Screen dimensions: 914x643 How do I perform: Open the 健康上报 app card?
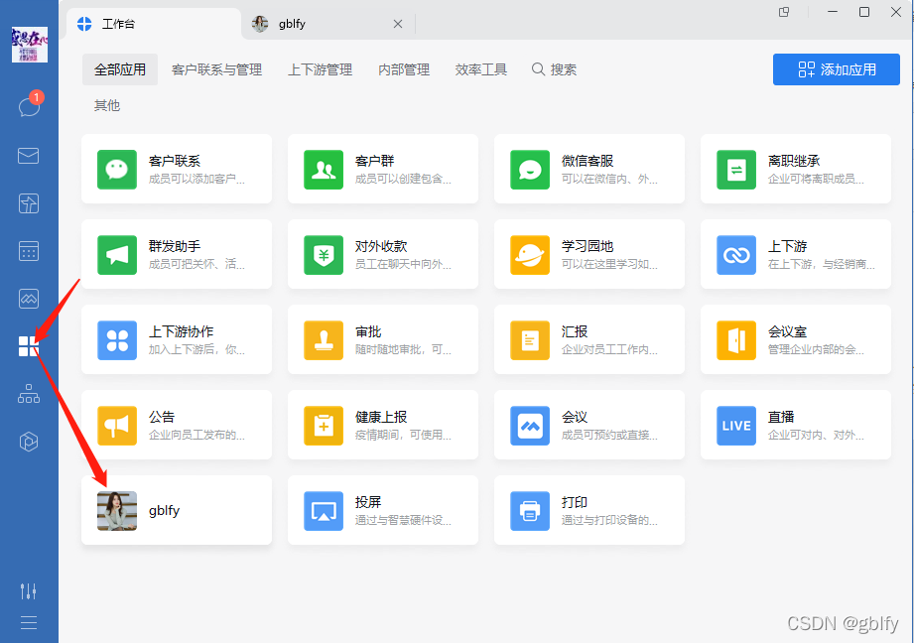[383, 425]
